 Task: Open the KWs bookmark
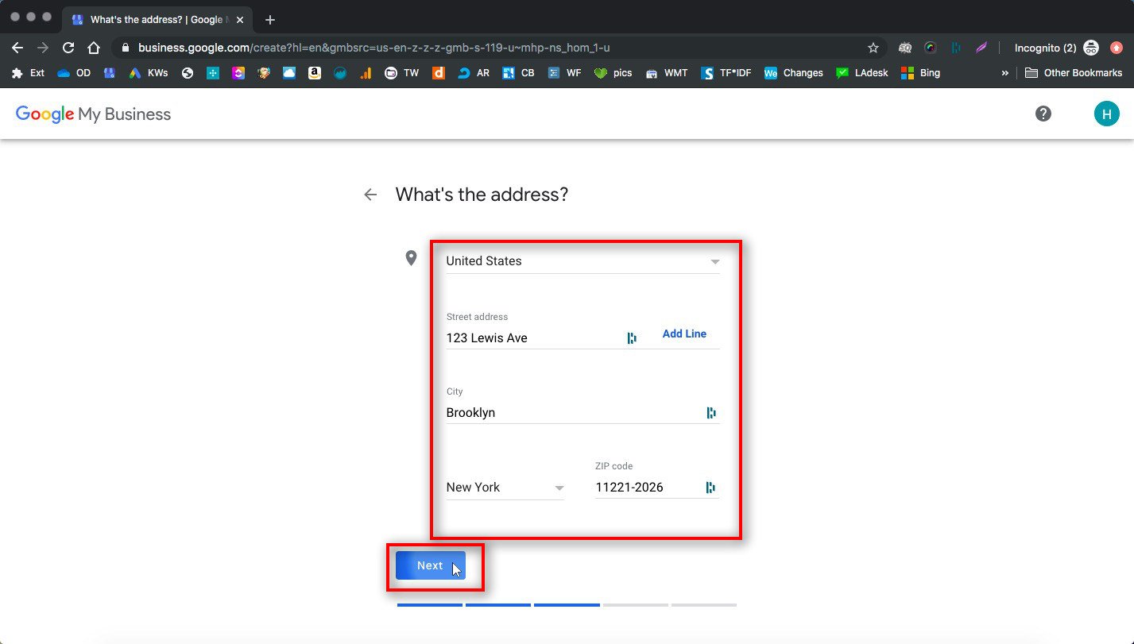click(x=148, y=72)
